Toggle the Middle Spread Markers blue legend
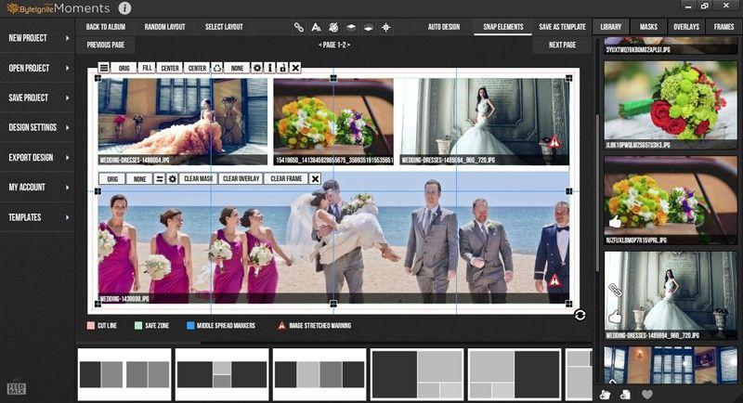 [190, 326]
